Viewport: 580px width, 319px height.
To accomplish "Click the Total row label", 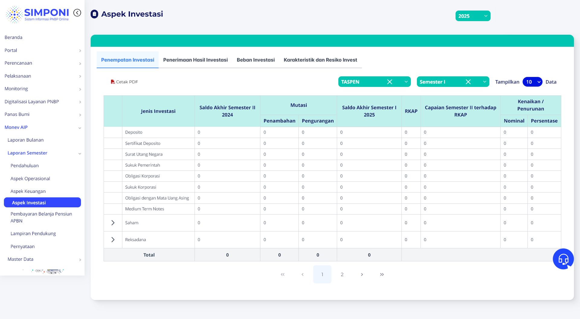I will (149, 255).
